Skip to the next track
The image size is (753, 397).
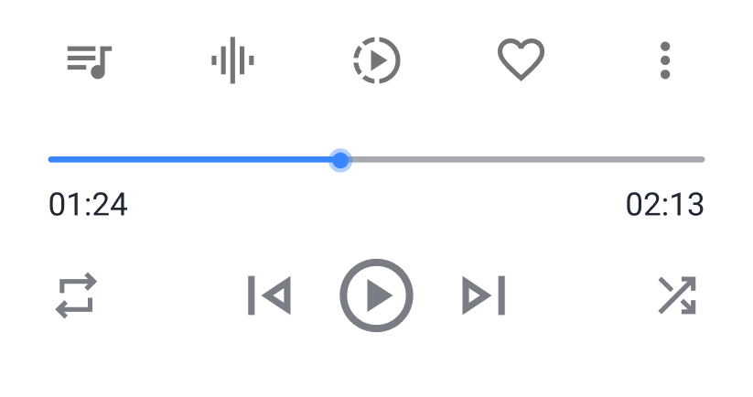click(484, 295)
